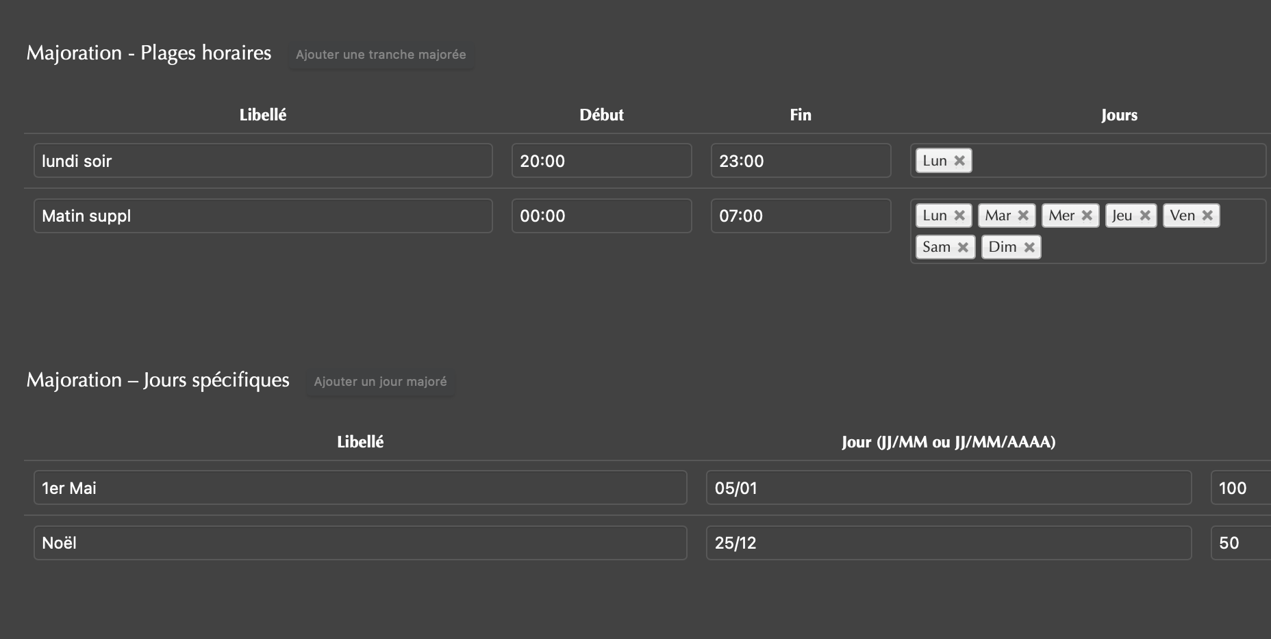Click Ajouter un jour majoré button
This screenshot has height=639, width=1271.
[x=380, y=382]
